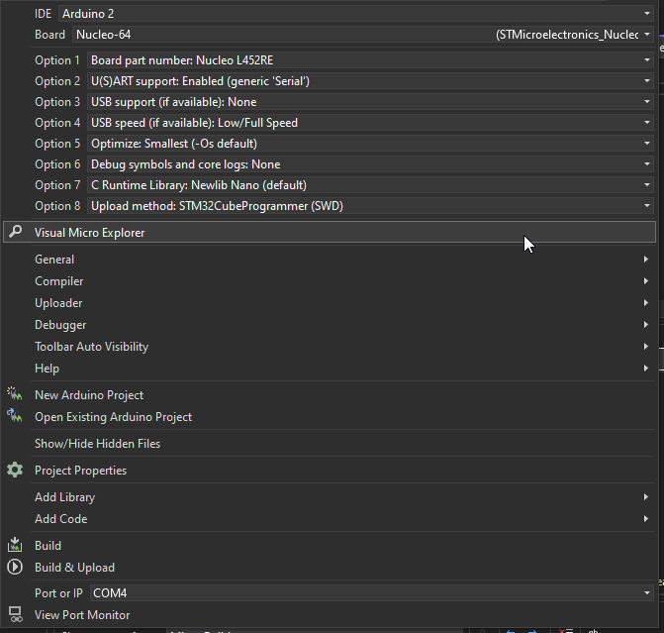Open the General submenu
This screenshot has height=633, width=664.
click(330, 260)
